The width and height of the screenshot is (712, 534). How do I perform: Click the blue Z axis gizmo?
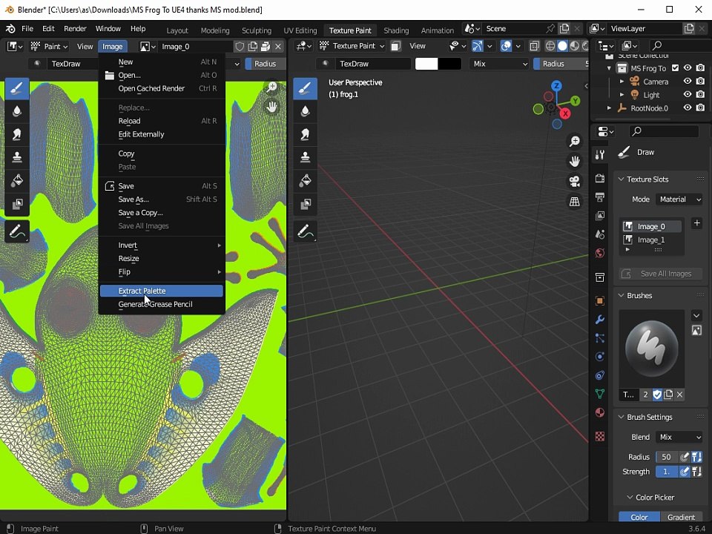pos(557,86)
